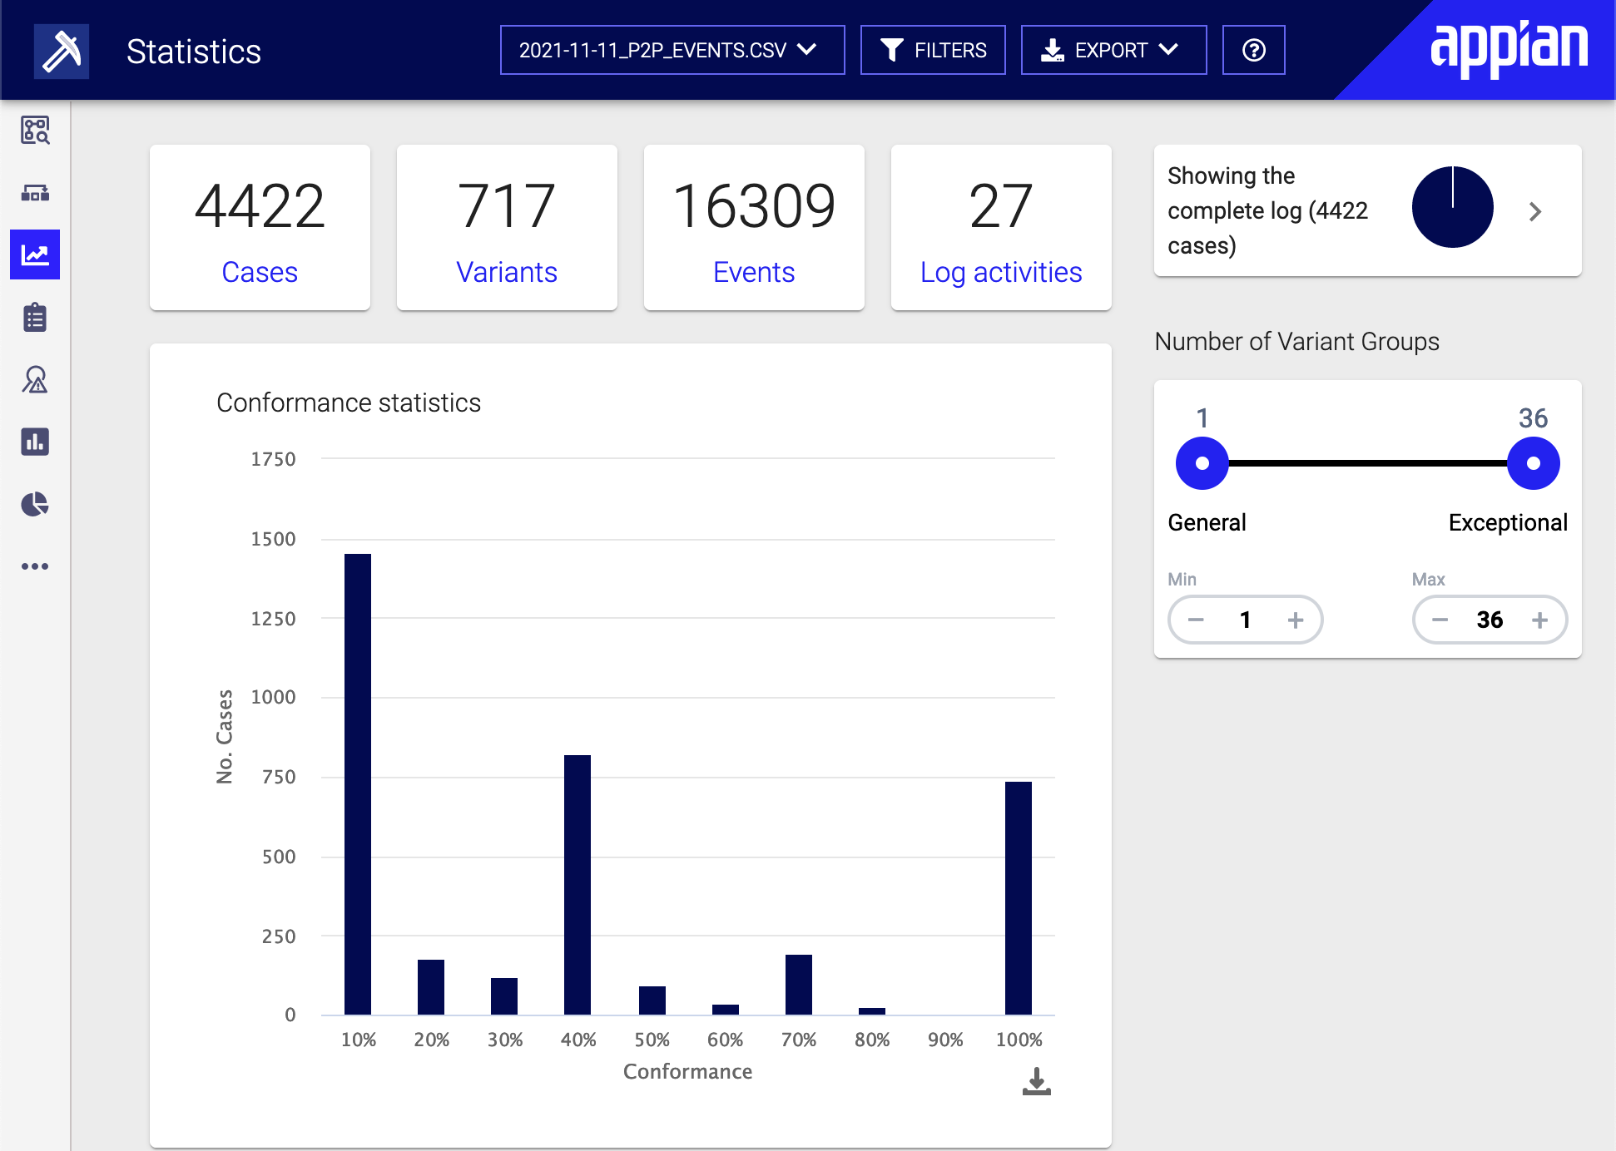Viewport: 1616px width, 1151px height.
Task: Open the process discovery sidebar icon
Action: [35, 131]
